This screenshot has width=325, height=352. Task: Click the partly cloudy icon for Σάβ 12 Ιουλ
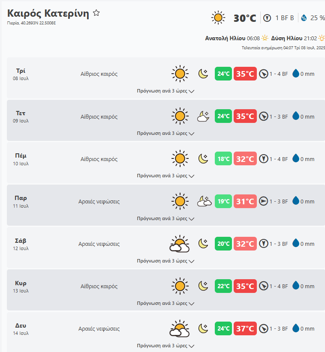[x=180, y=244]
